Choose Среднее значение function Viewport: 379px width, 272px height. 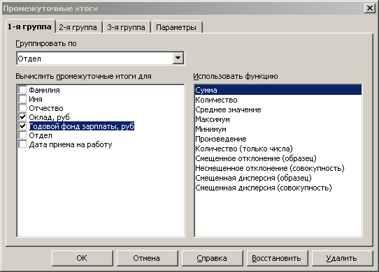[278, 109]
